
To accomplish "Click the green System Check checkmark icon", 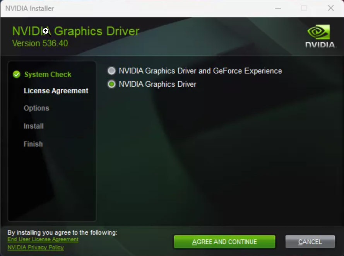I will [x=16, y=75].
